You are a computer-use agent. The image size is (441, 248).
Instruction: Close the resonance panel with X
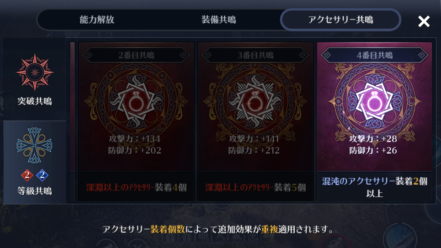tap(424, 21)
